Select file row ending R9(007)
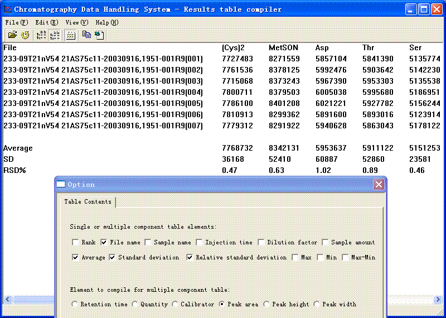The height and width of the screenshot is (318, 446). (x=103, y=126)
